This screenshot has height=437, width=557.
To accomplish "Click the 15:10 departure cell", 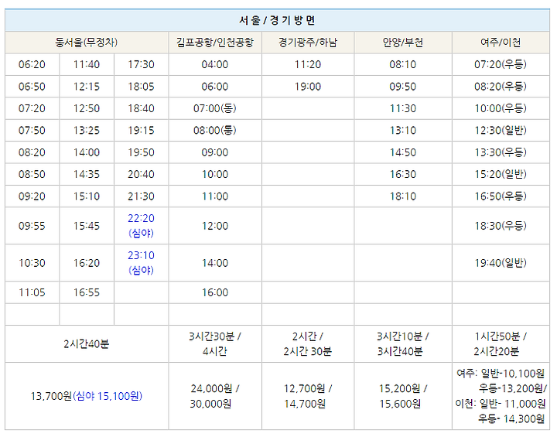I will click(87, 196).
